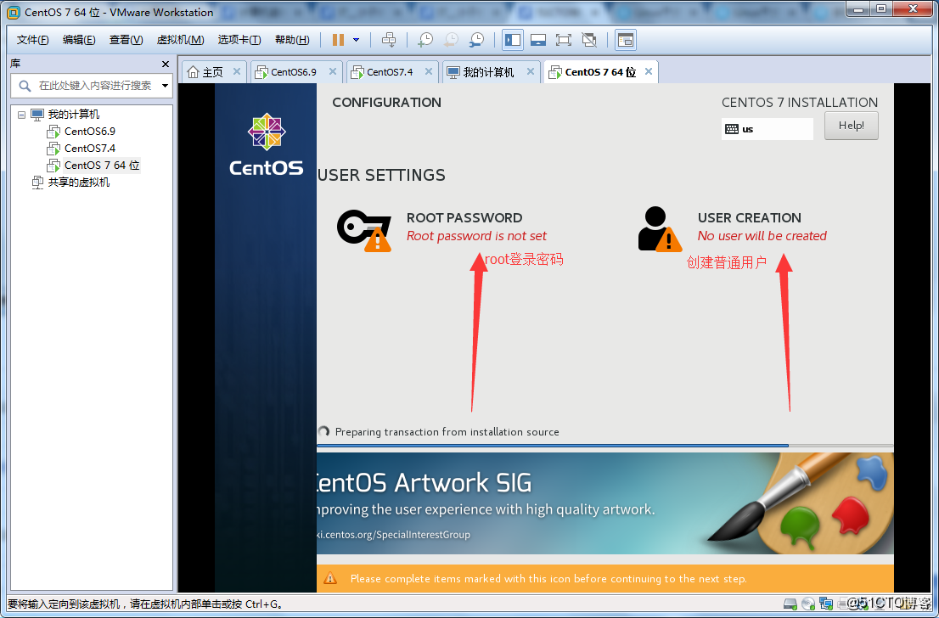Click the ROOT PASSWORD heading

[464, 217]
